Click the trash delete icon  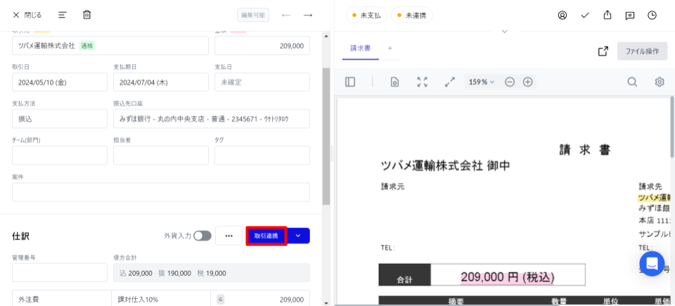87,15
